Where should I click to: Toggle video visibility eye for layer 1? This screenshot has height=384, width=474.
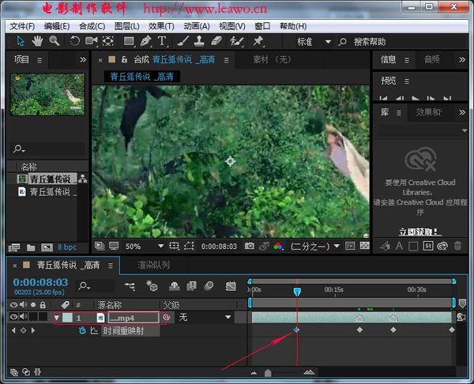tap(13, 317)
